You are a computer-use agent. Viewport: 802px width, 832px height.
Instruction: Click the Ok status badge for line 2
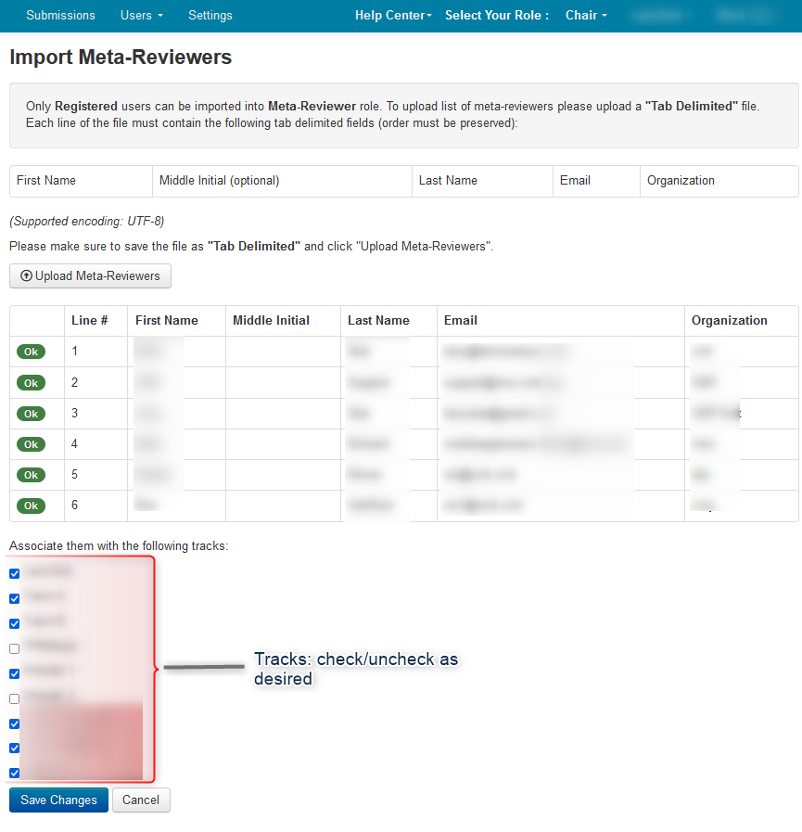(x=31, y=382)
